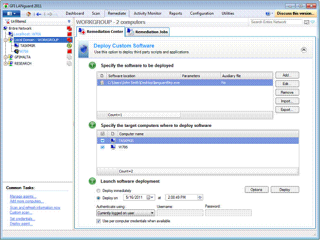The image size is (320, 240).
Task: Open the Dashboard tab
Action: pyautogui.click(x=75, y=13)
